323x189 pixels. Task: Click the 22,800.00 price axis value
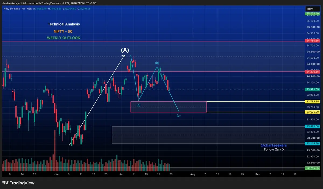tap(313, 163)
